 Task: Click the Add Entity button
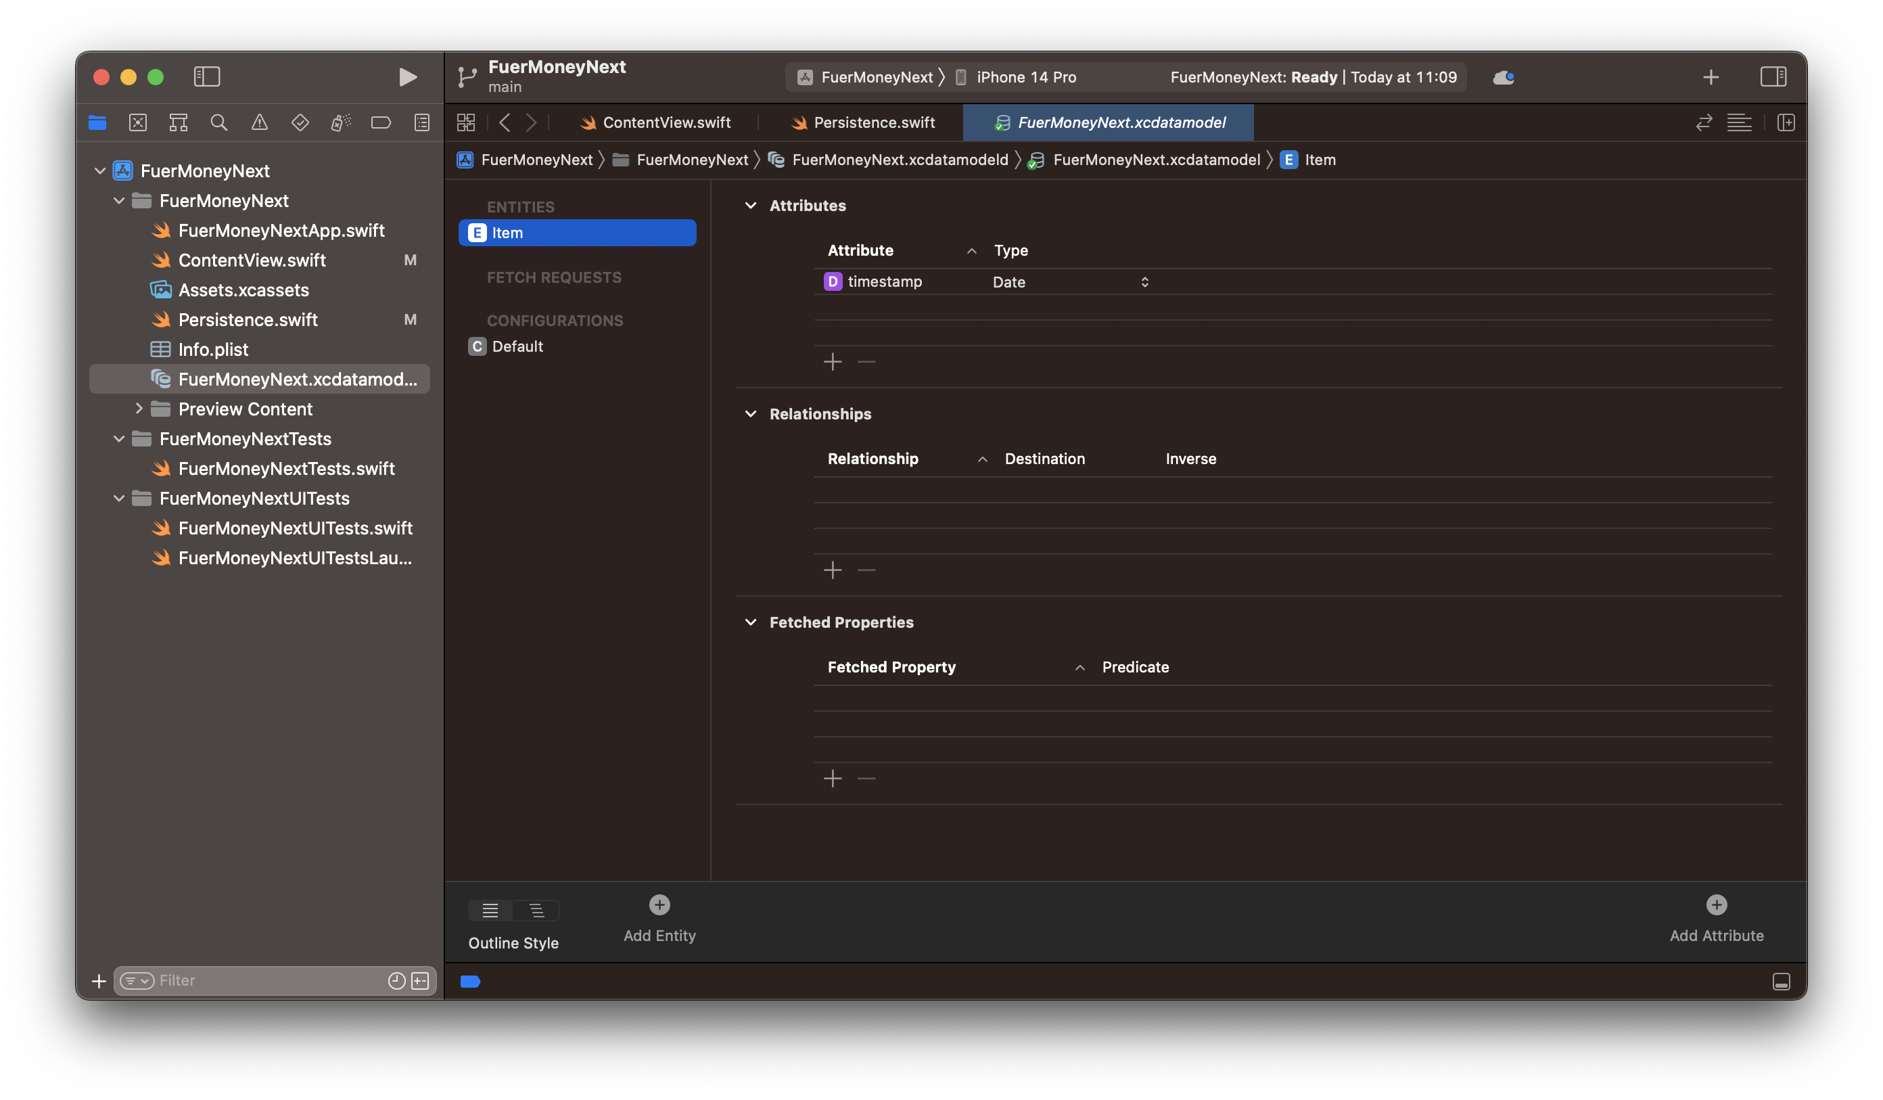point(658,904)
